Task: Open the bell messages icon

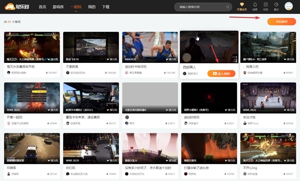Action: (x=255, y=4)
